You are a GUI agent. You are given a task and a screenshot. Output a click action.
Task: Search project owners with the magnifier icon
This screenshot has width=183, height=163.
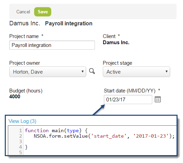coord(92,71)
